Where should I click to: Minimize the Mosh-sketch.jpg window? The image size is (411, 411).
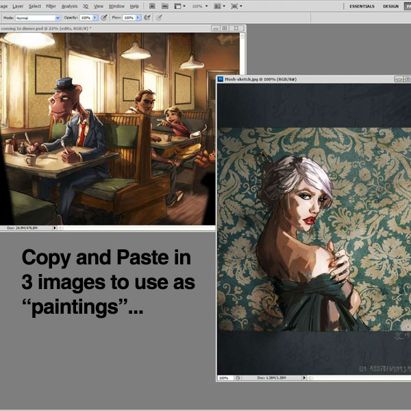399,79
